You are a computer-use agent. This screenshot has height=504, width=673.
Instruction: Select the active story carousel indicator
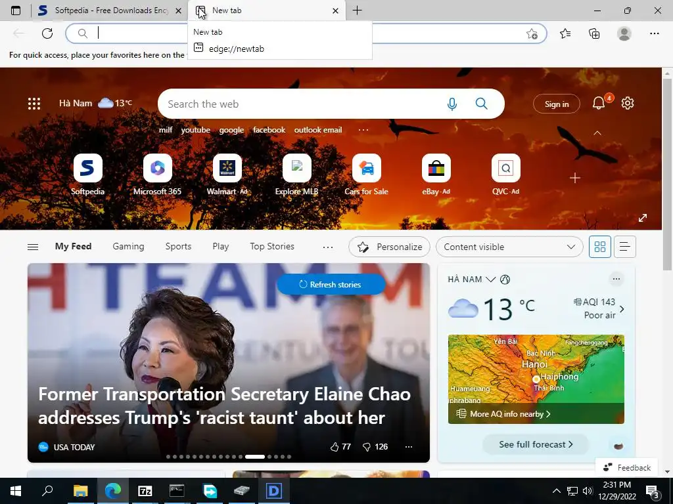tap(255, 457)
